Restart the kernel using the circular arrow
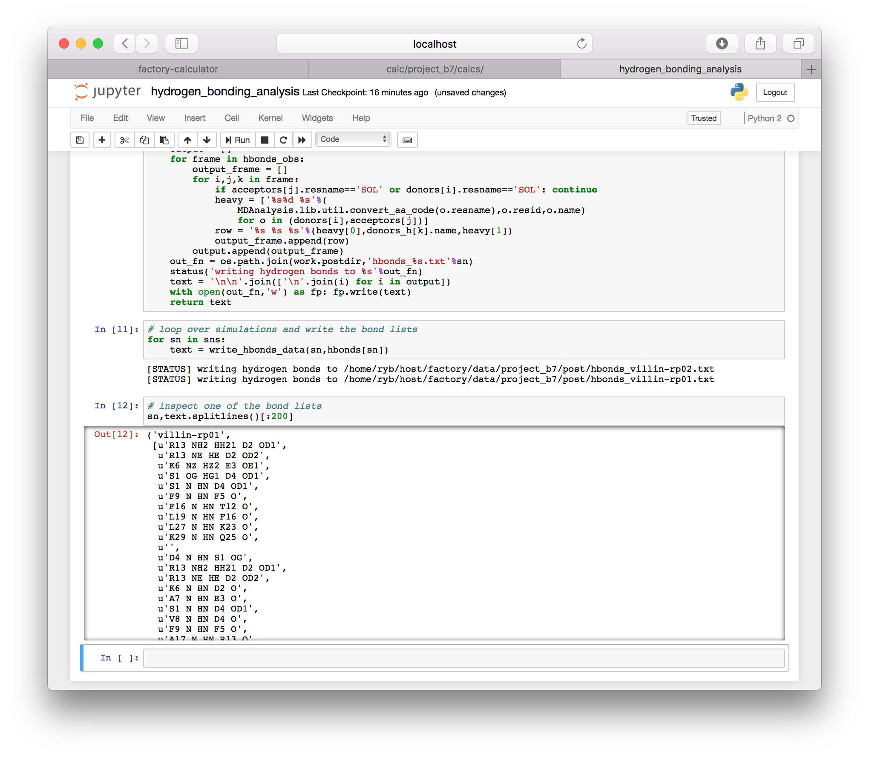The height and width of the screenshot is (758, 869). (283, 140)
